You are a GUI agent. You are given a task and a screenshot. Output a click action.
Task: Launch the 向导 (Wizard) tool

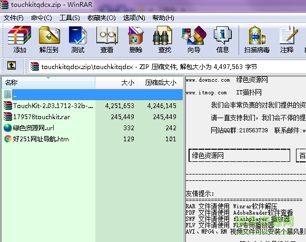pyautogui.click(x=194, y=40)
